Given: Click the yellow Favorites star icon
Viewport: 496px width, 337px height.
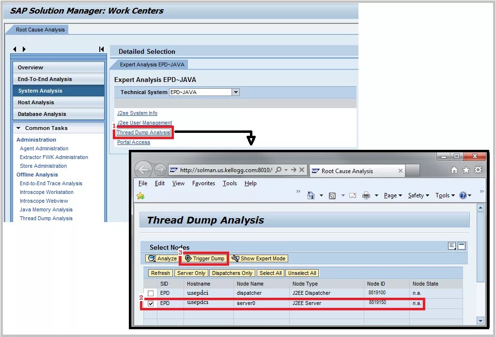Looking at the screenshot, I should (140, 195).
